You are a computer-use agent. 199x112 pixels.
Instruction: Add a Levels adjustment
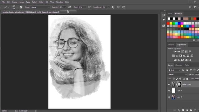tap(179, 52)
